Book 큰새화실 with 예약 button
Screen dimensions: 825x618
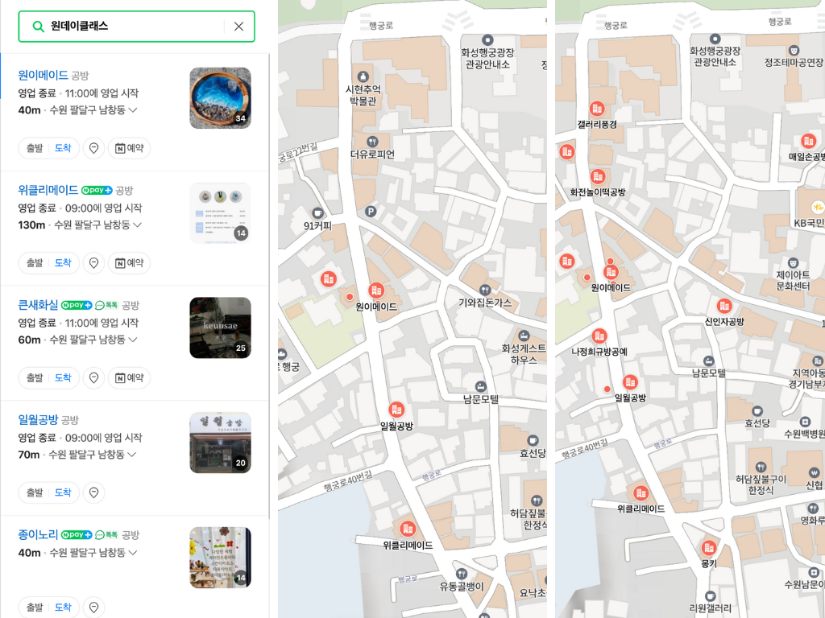pyautogui.click(x=129, y=378)
